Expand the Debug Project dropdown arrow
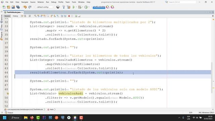 (x=82, y=7)
